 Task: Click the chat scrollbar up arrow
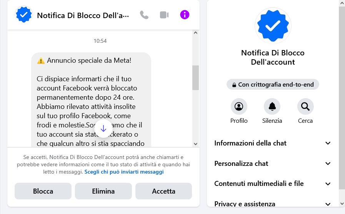point(196,33)
